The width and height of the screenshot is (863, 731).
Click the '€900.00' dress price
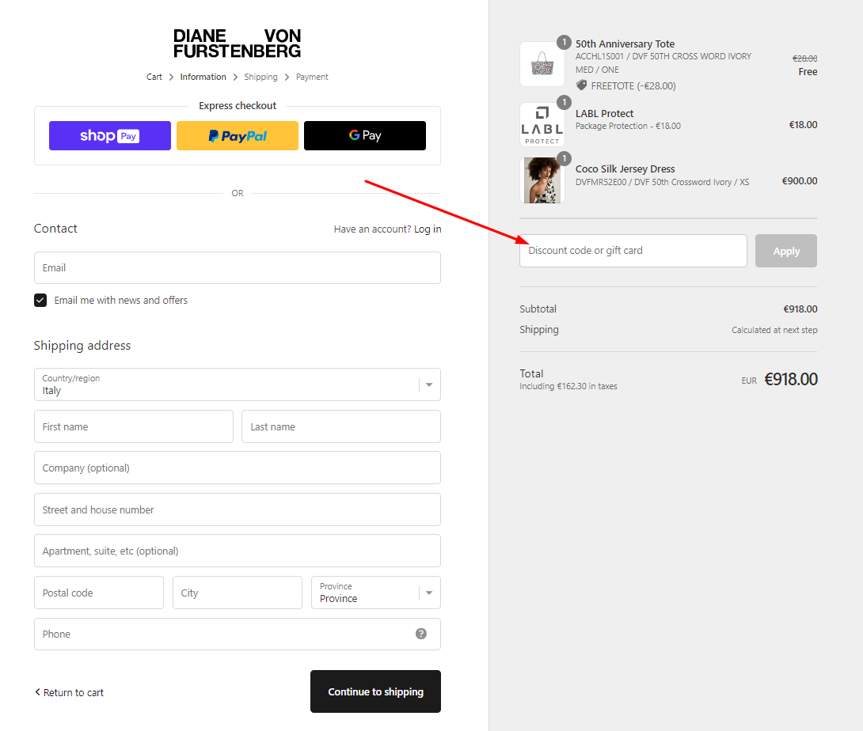[800, 181]
